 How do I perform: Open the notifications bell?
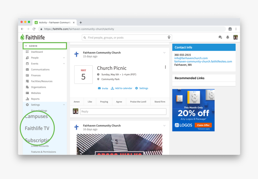tap(228, 37)
